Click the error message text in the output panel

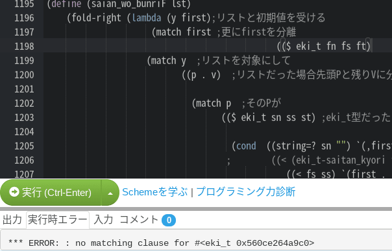pyautogui.click(x=161, y=243)
